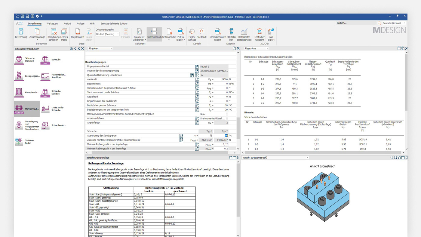Switch to the Berechnung ribbon tab

35,23
